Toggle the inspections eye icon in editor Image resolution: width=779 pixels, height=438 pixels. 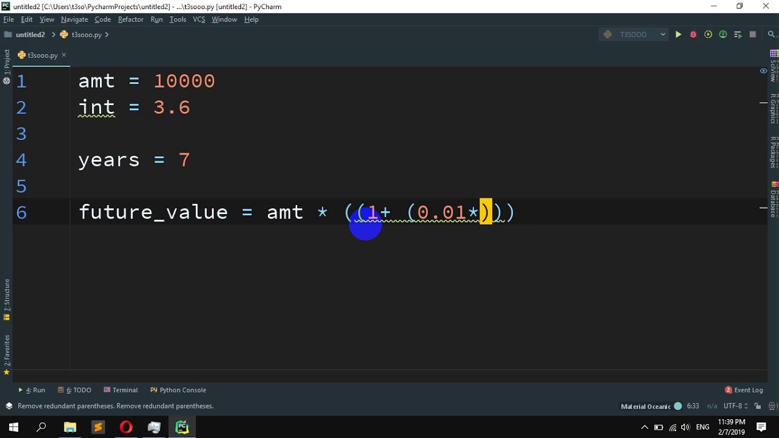pyautogui.click(x=763, y=71)
